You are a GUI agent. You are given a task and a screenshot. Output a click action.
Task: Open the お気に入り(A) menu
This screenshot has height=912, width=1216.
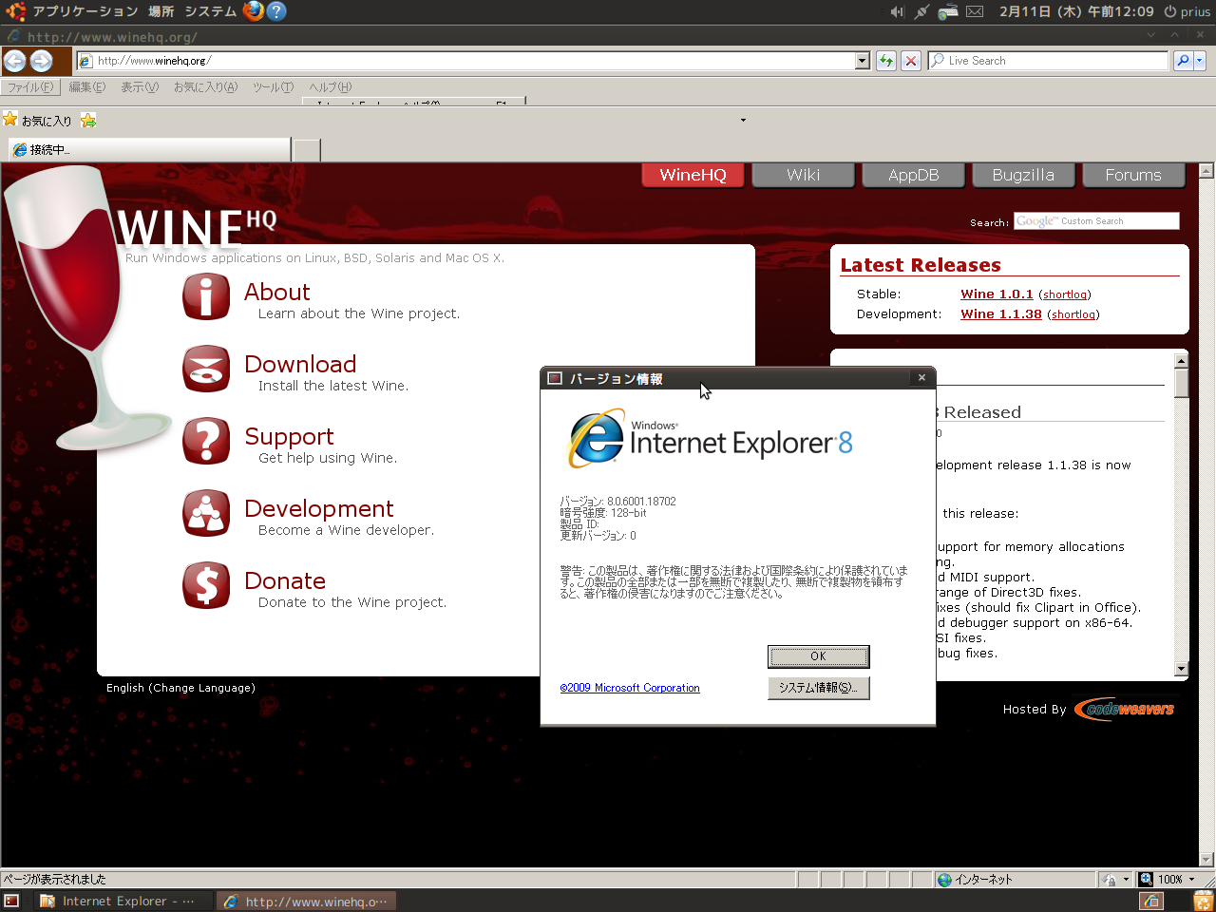tap(205, 87)
